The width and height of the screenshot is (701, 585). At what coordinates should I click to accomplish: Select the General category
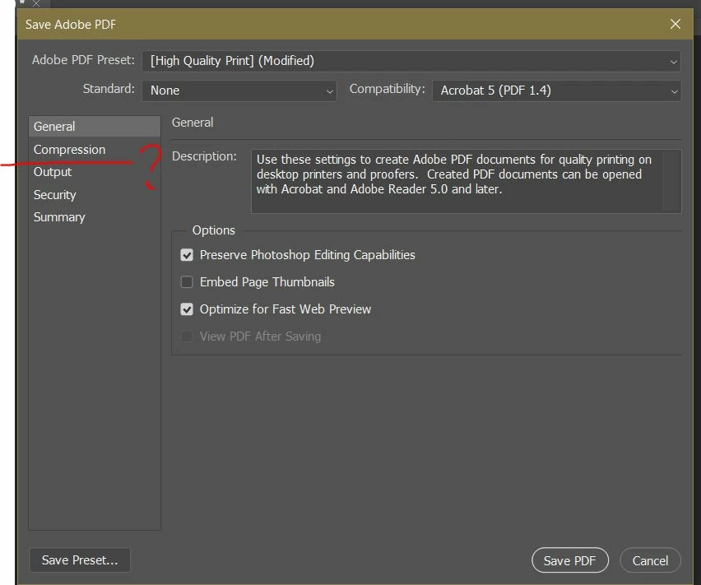pos(95,127)
